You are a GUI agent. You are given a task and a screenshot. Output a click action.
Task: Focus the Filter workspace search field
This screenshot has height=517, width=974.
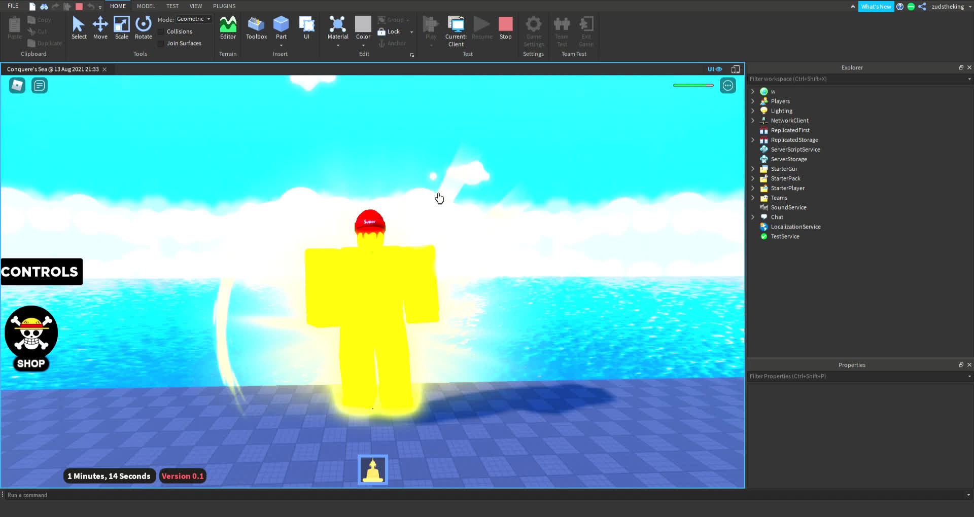pos(859,79)
